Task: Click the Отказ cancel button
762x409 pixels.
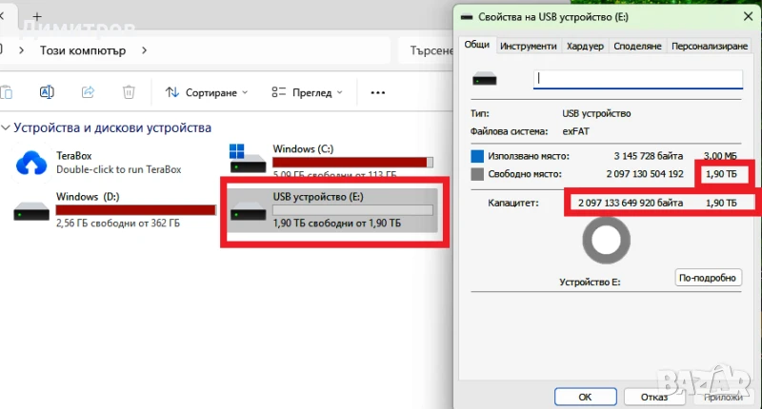Action: tap(653, 396)
